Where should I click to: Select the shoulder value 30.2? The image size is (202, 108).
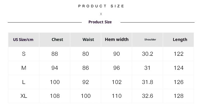[x=148, y=54]
